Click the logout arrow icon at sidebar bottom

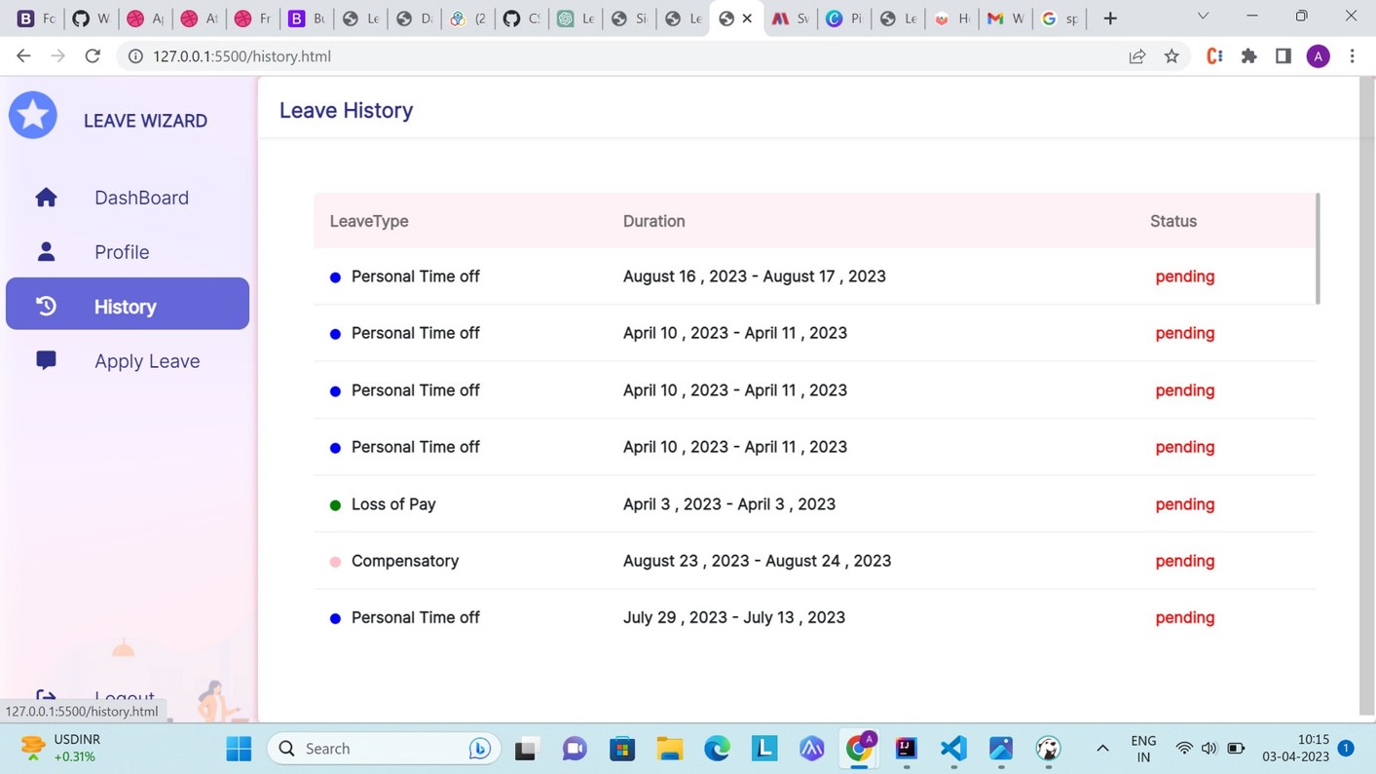[46, 697]
